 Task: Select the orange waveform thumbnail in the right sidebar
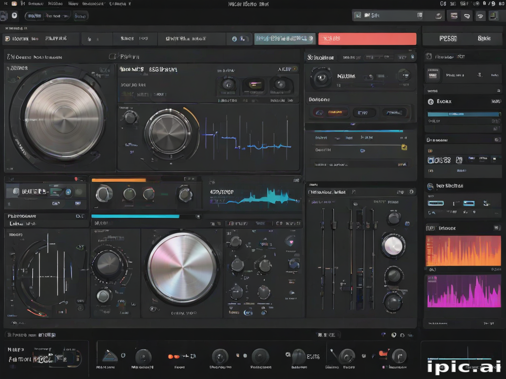tap(463, 252)
